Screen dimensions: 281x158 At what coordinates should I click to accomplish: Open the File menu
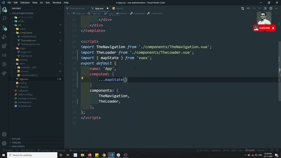point(9,3)
